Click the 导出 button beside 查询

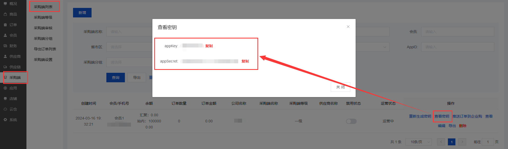[x=137, y=78]
